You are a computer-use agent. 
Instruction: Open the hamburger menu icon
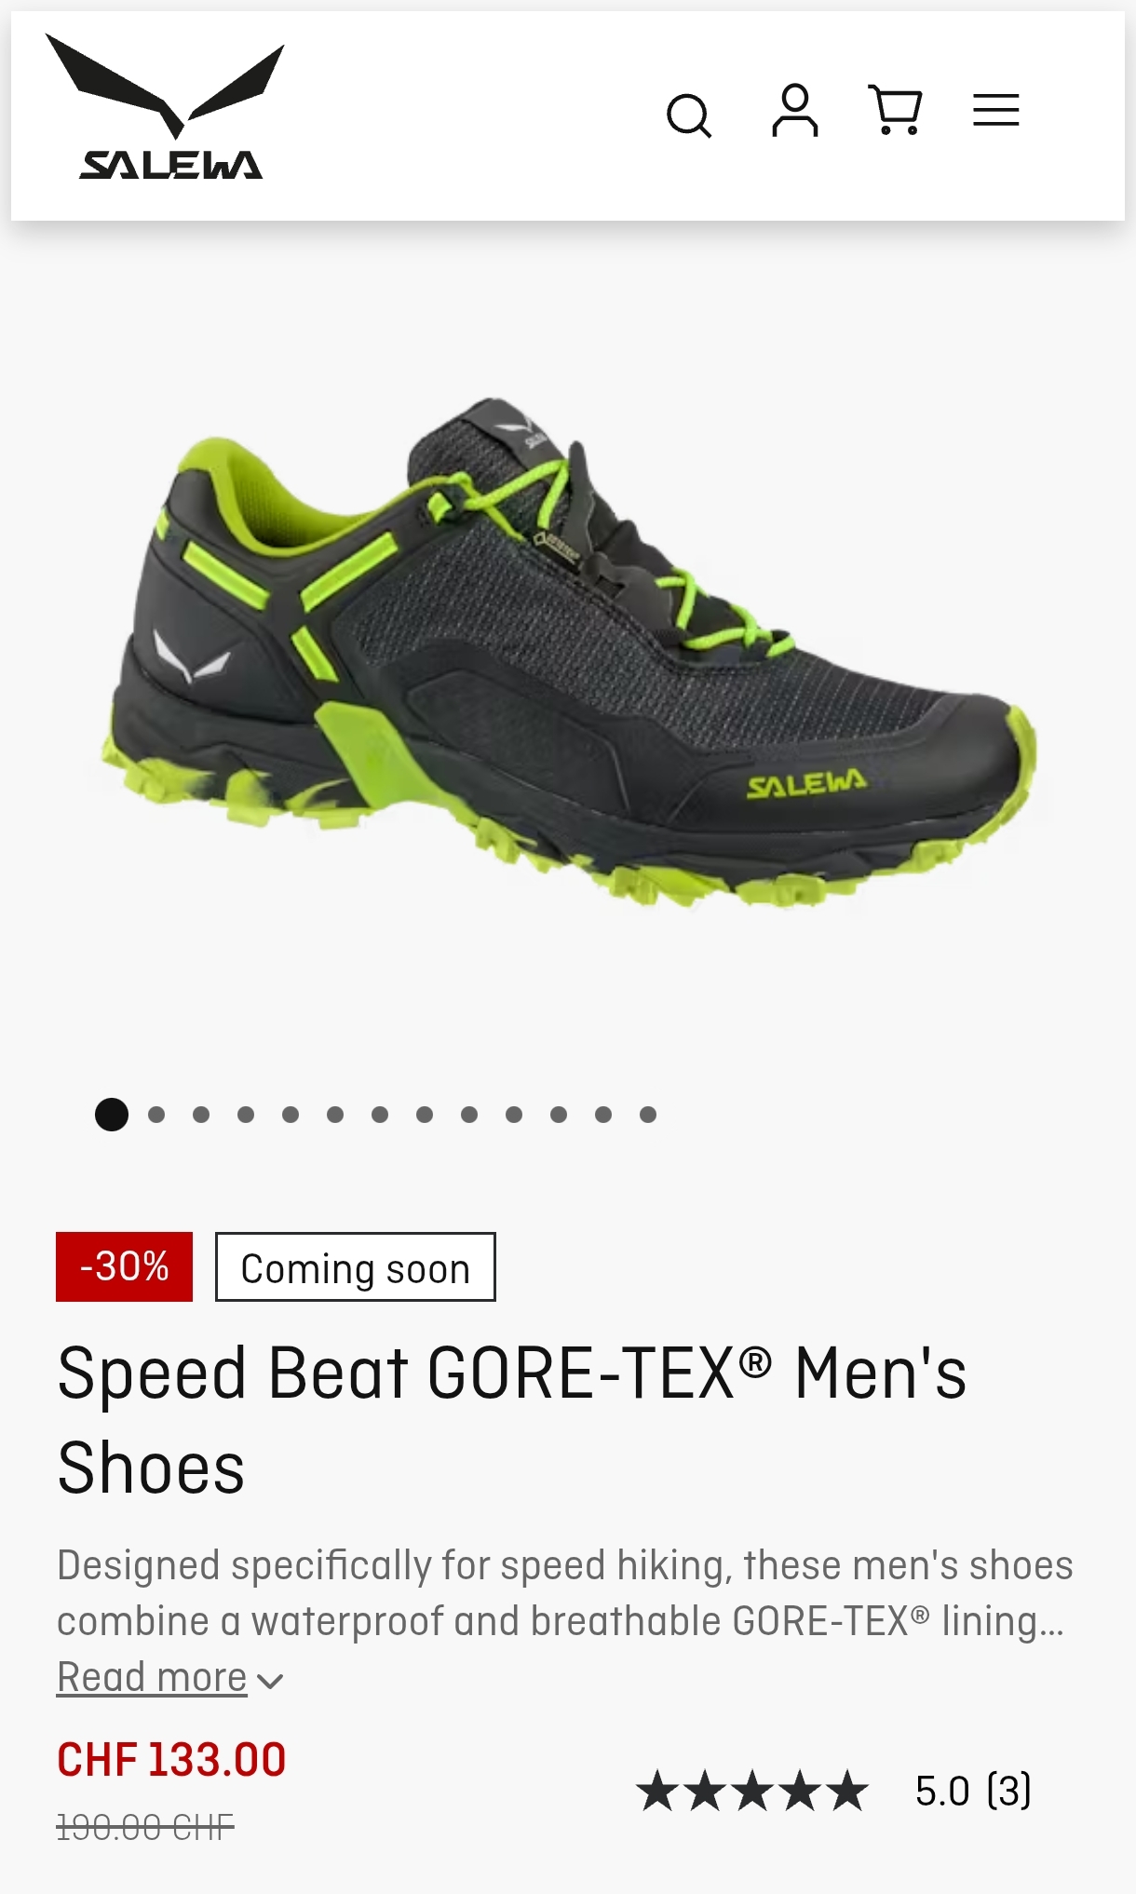[996, 110]
